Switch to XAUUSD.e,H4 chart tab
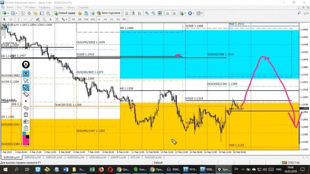Image resolution: width=310 pixels, height=174 pixels. (153, 158)
